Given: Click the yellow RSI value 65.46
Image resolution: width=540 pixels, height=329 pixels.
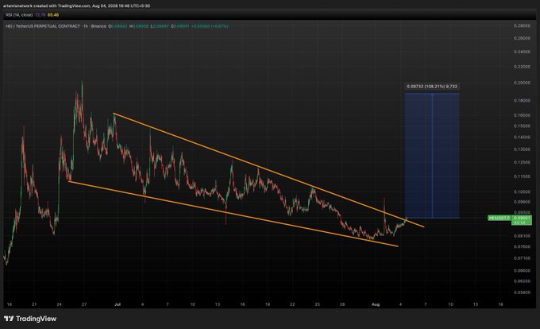Looking at the screenshot, I should pyautogui.click(x=53, y=15).
